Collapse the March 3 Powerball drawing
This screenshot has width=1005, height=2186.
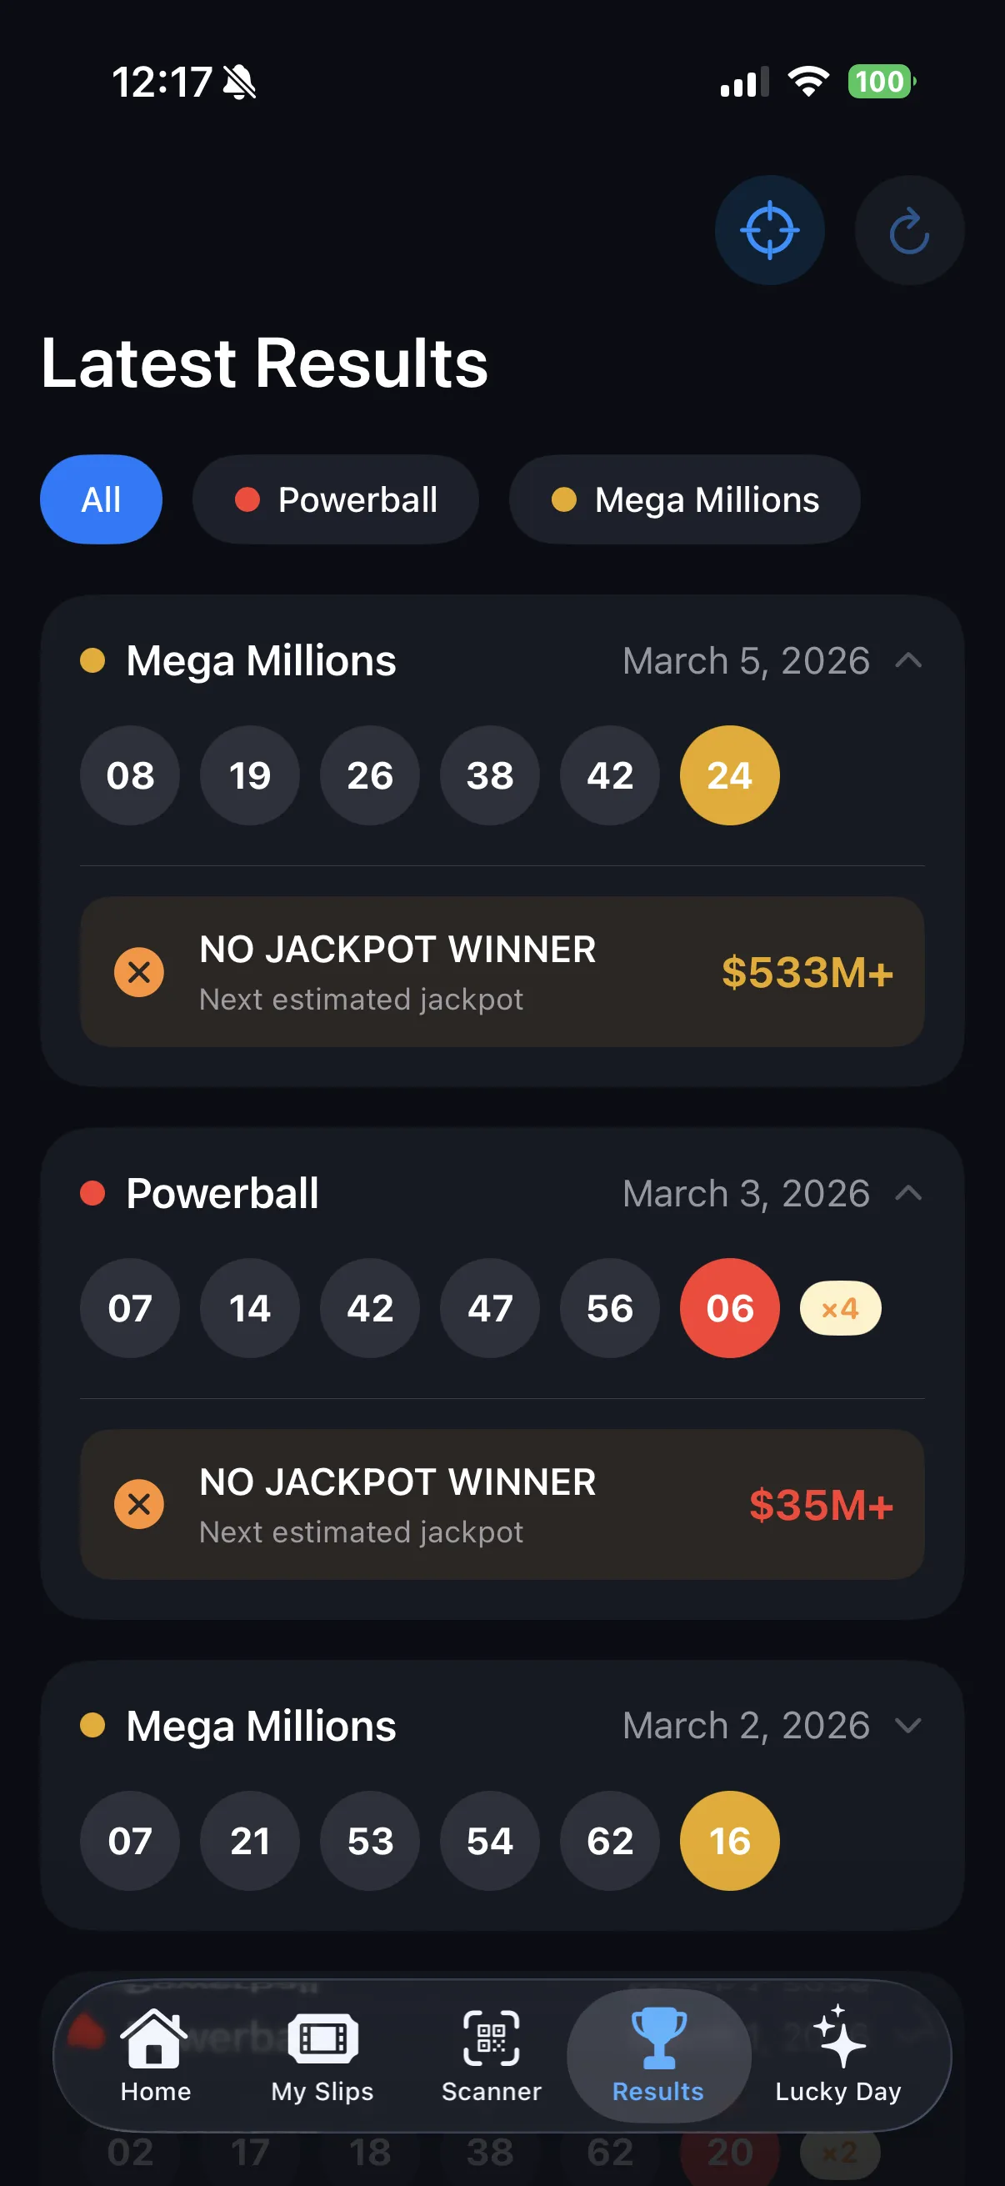909,1193
